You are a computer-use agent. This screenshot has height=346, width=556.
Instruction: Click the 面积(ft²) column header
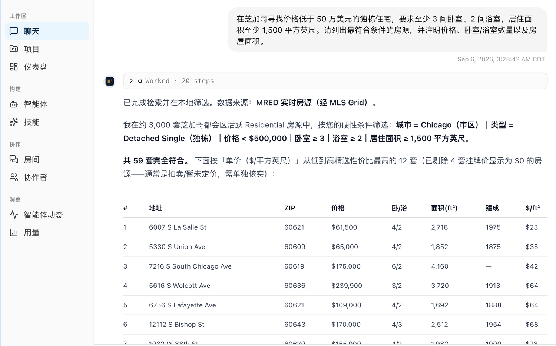pos(444,208)
